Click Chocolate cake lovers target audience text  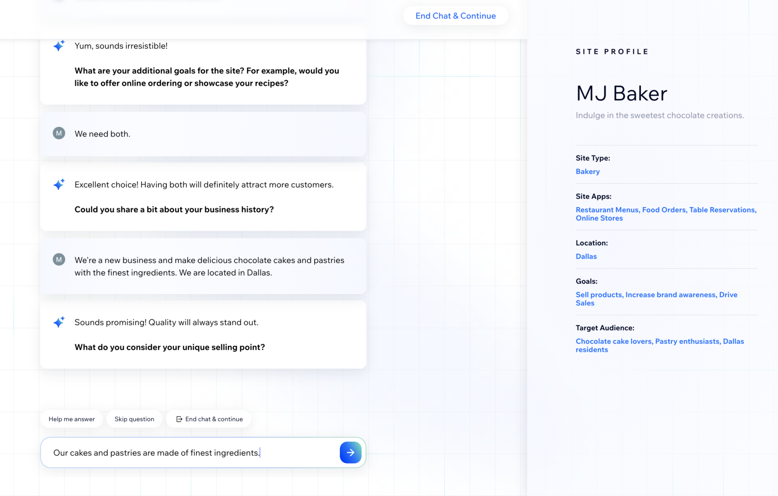click(613, 341)
